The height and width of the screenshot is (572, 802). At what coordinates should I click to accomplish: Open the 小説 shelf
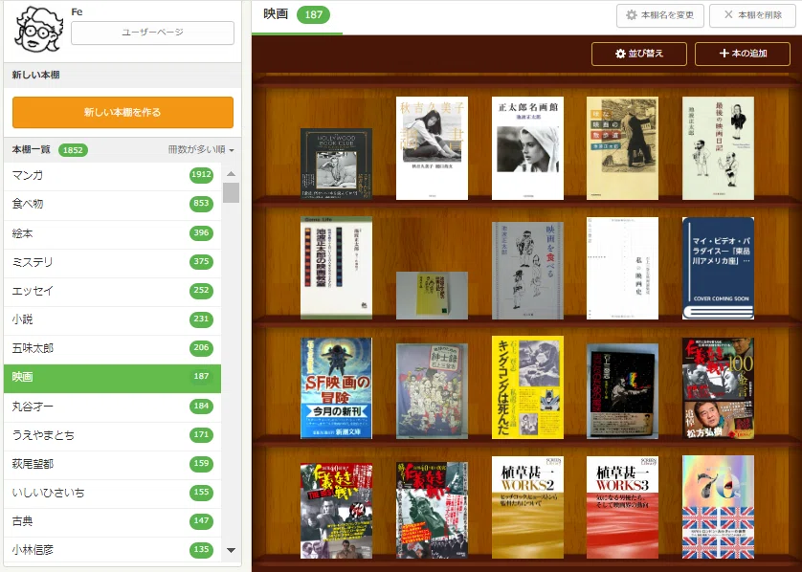tap(112, 319)
